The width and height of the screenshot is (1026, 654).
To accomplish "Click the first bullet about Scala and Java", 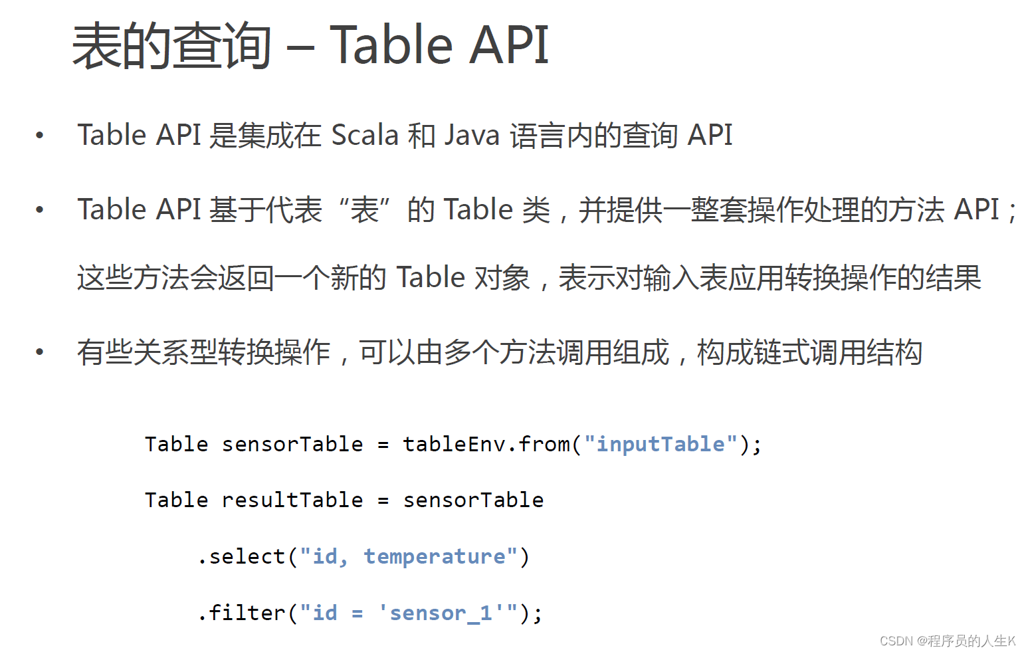I will point(404,135).
